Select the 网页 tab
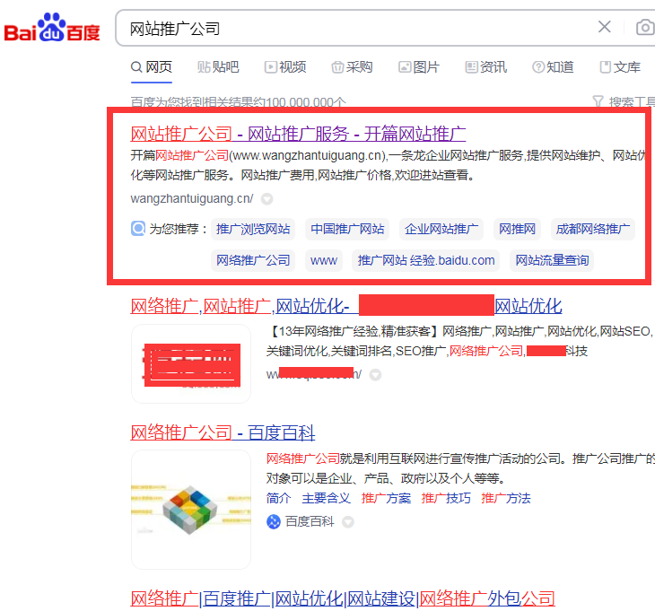 [152, 66]
